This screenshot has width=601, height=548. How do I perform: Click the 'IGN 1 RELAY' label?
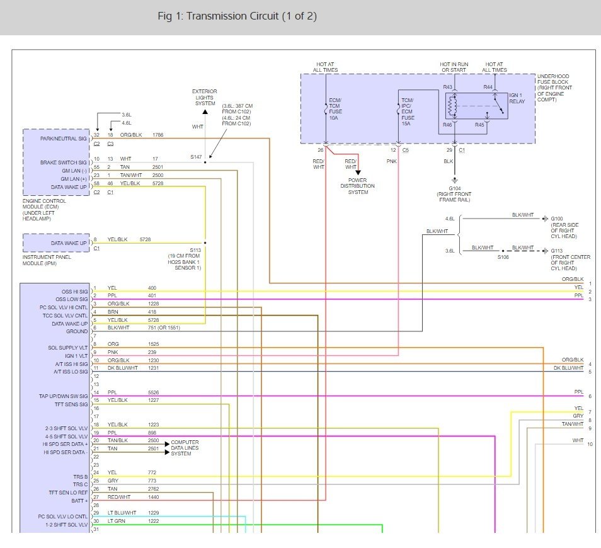517,98
